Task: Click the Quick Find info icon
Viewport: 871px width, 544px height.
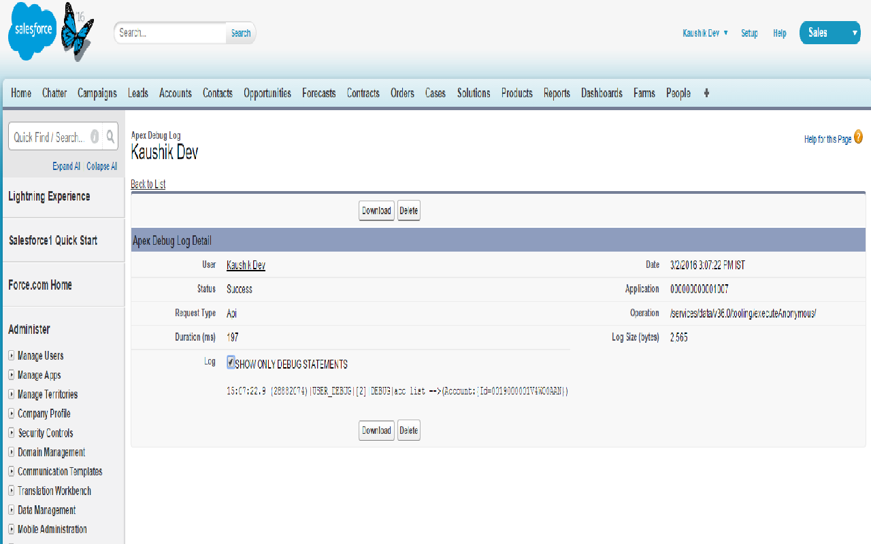Action: (95, 137)
